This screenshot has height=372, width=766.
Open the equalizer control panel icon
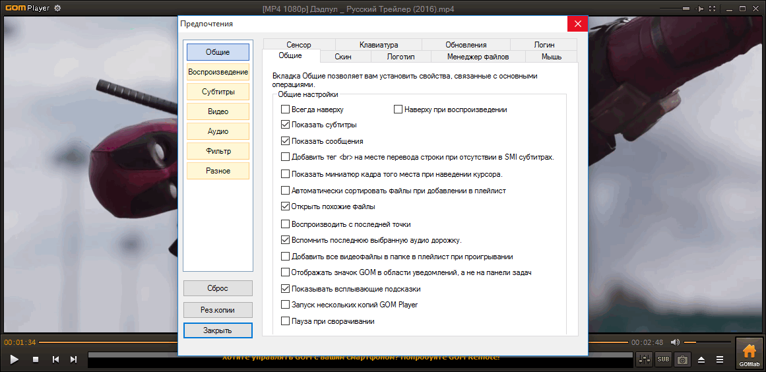645,359
